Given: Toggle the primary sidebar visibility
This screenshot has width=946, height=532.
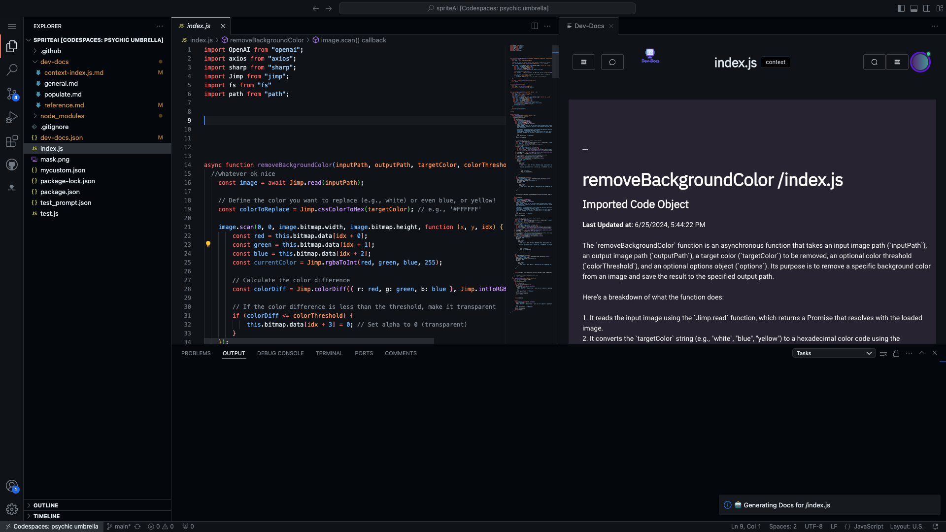Looking at the screenshot, I should click(901, 8).
